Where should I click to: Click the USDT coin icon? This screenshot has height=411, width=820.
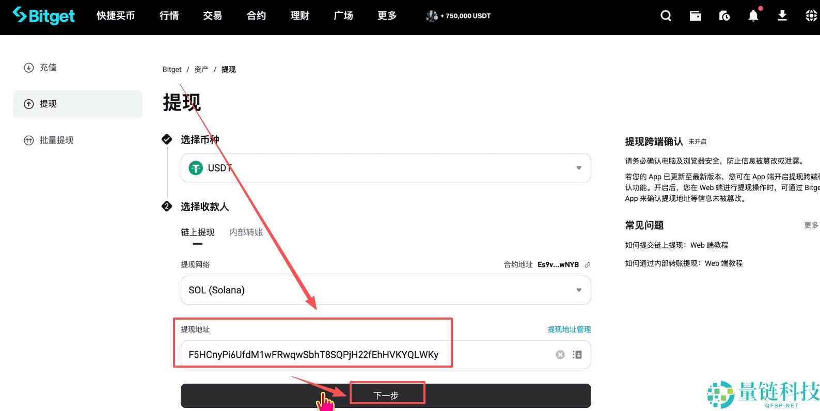(x=196, y=168)
